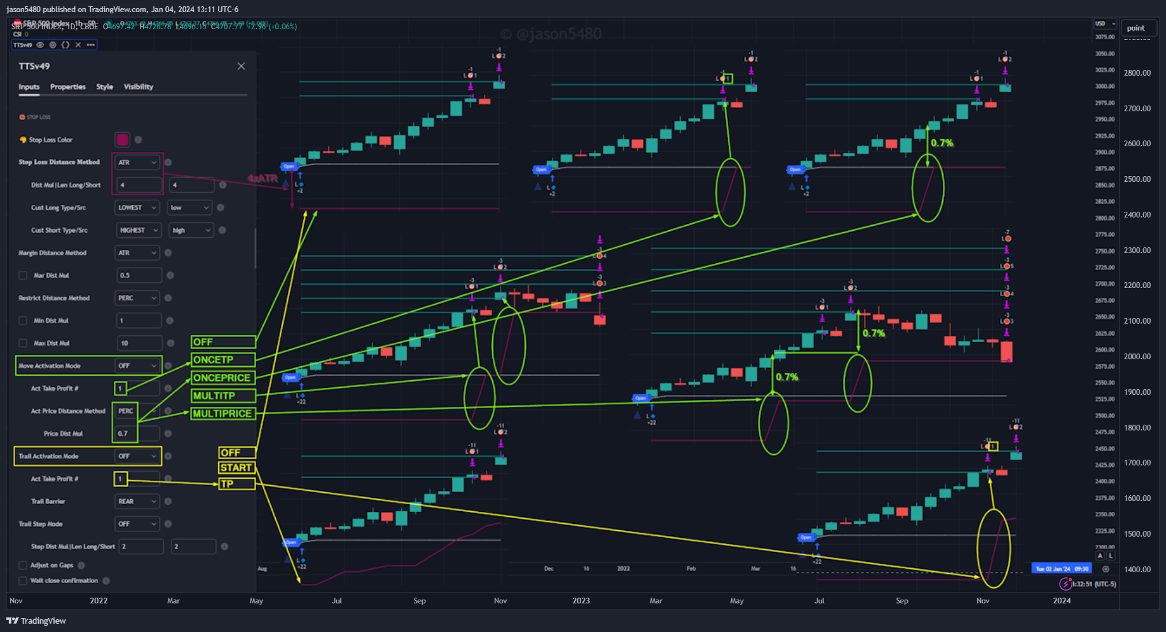Enable the Max Dist Mul checkbox
The height and width of the screenshot is (632, 1166).
[x=23, y=343]
